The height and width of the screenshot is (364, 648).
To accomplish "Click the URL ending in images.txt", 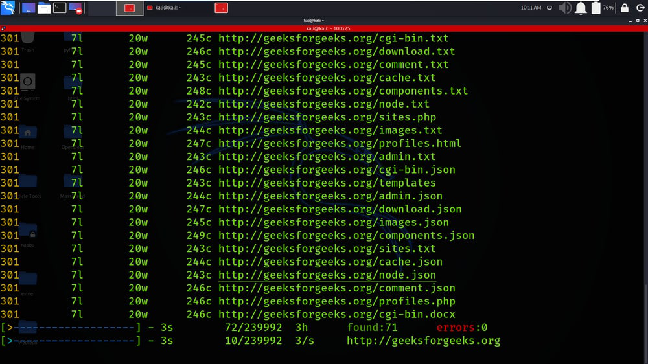I will click(x=330, y=130).
